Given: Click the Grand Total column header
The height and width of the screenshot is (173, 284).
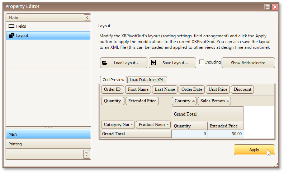Looking at the screenshot, I should point(208,114).
